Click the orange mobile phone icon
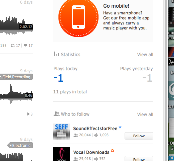The image size is (174, 161). [78, 17]
